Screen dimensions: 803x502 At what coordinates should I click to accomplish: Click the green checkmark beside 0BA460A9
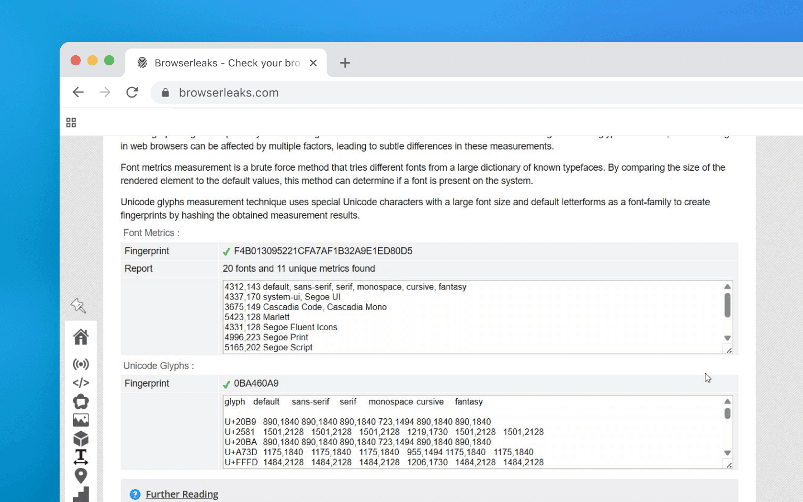pyautogui.click(x=226, y=384)
